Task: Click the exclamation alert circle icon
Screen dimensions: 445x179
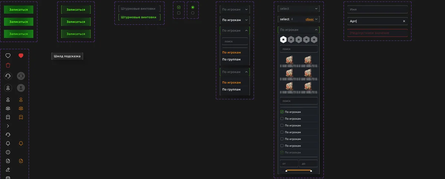Action: click(x=8, y=152)
